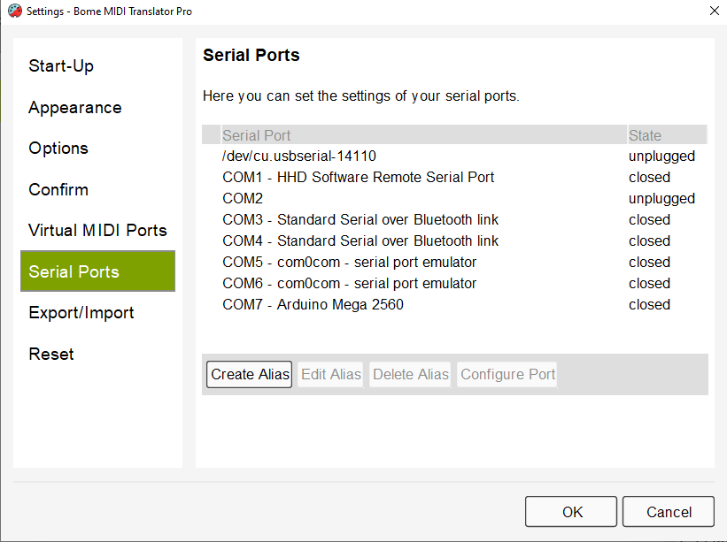727x542 pixels.
Task: Click the unplugged state of /dev/cu.usbserial-14110
Action: tap(661, 156)
